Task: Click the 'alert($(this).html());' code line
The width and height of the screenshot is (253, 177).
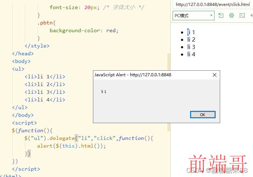Action: coord(72,146)
